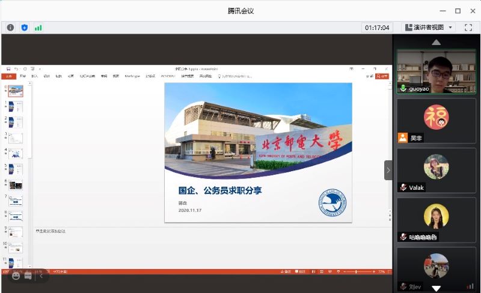Viewport: 481px width, 293px height.
Task: Start Slide Show from status bar icon
Action: point(339,271)
